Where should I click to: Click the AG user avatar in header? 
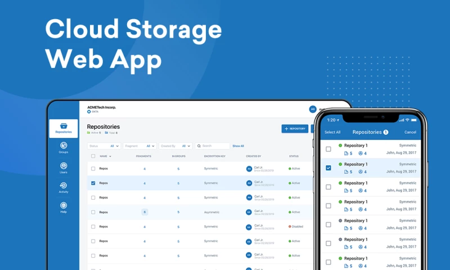313,110
